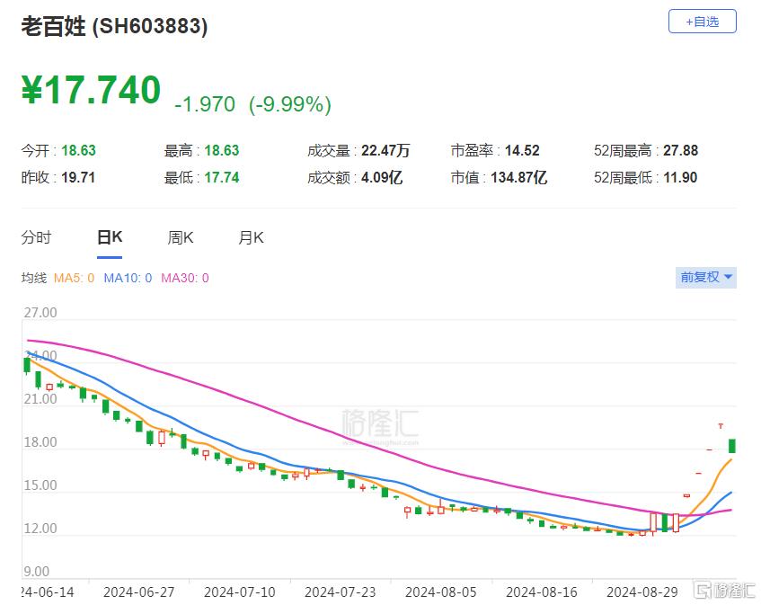Viewport: 761px width, 605px height.
Task: Click the 2024-06-27 date axis label
Action: click(x=138, y=592)
